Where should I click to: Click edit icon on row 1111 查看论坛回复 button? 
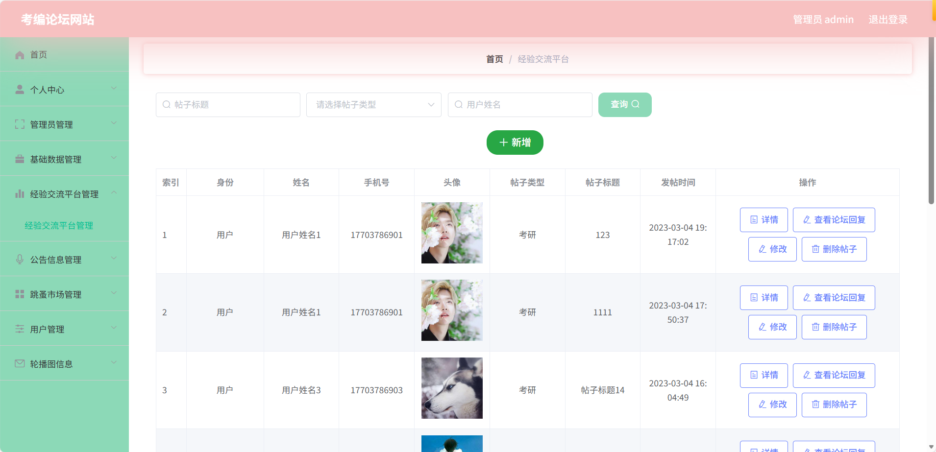click(x=807, y=298)
